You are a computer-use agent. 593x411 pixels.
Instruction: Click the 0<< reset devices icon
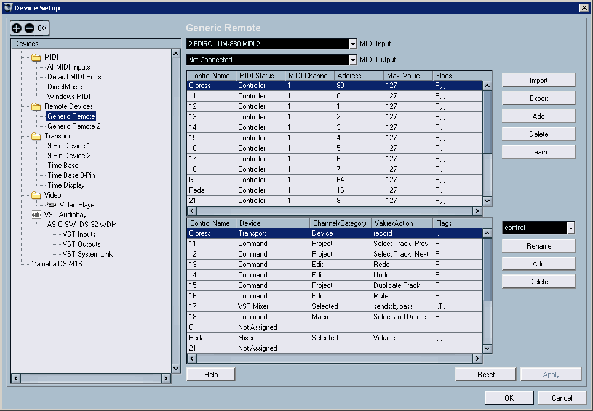click(42, 28)
